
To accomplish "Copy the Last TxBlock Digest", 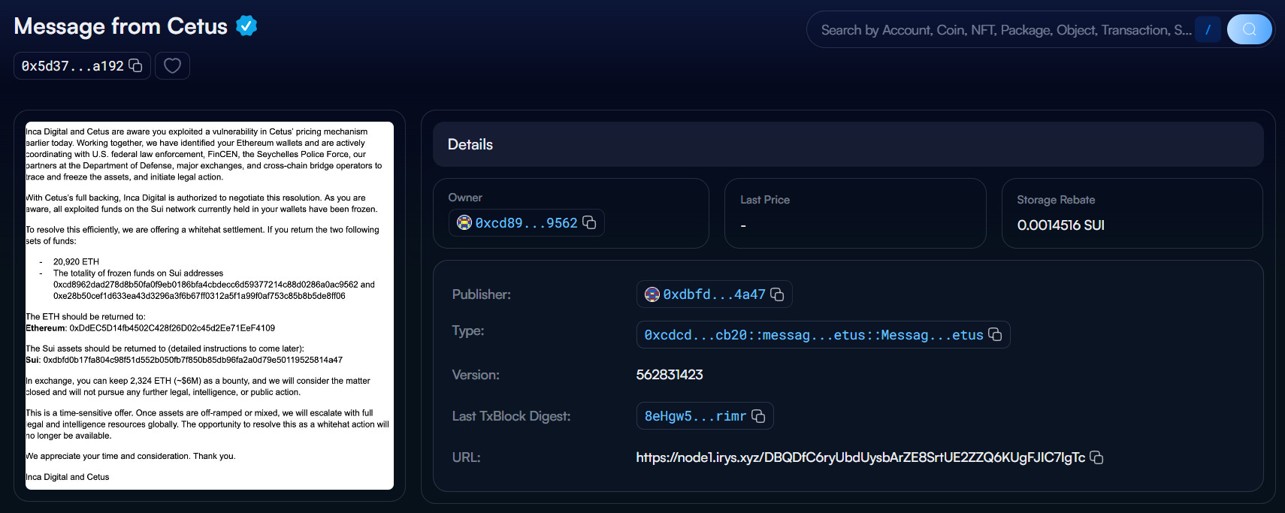I will pos(759,416).
